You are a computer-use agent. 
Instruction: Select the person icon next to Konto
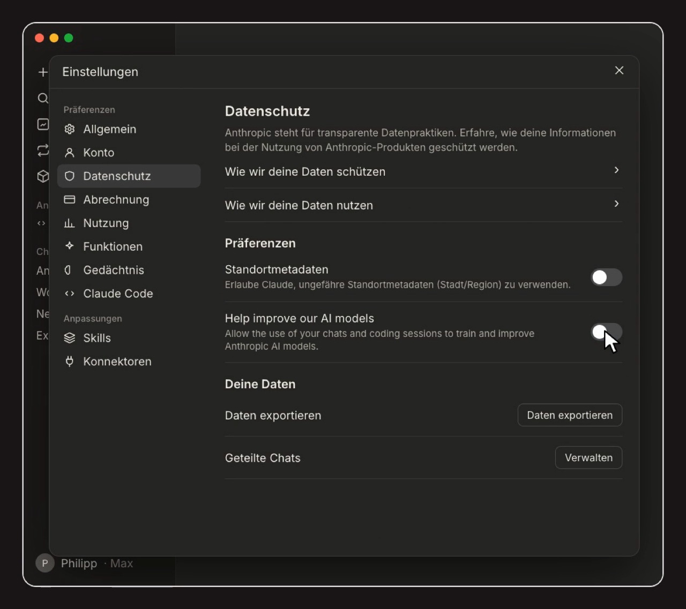pyautogui.click(x=70, y=153)
